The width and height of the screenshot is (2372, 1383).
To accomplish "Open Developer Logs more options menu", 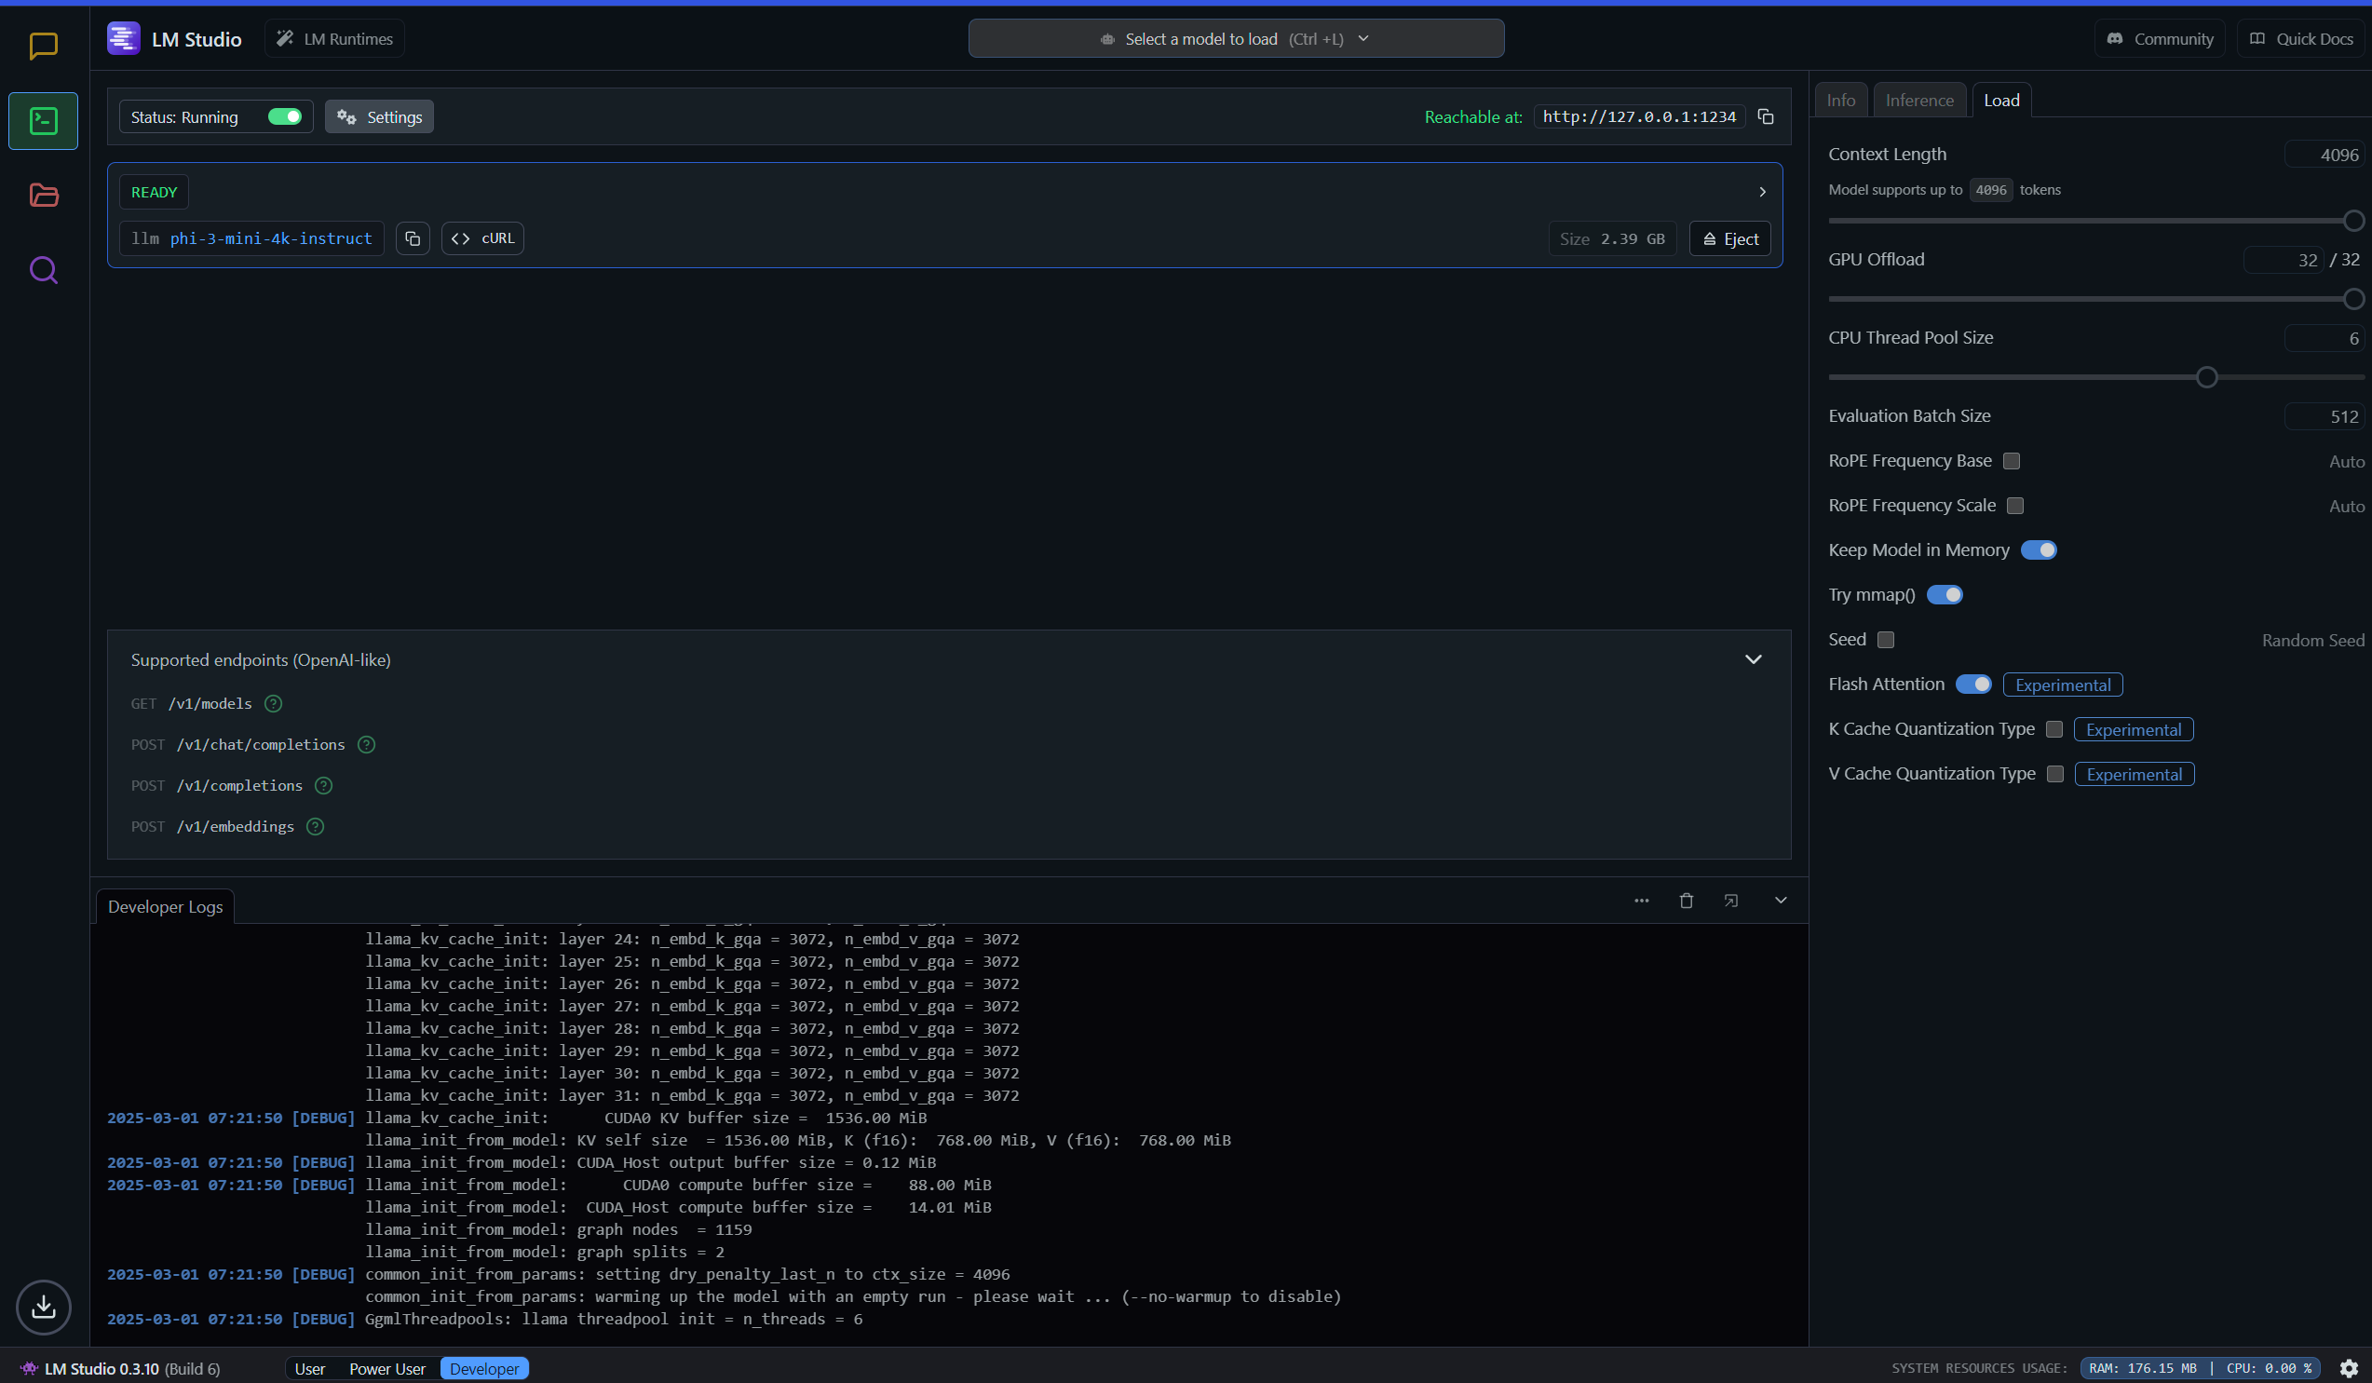I will click(x=1642, y=901).
